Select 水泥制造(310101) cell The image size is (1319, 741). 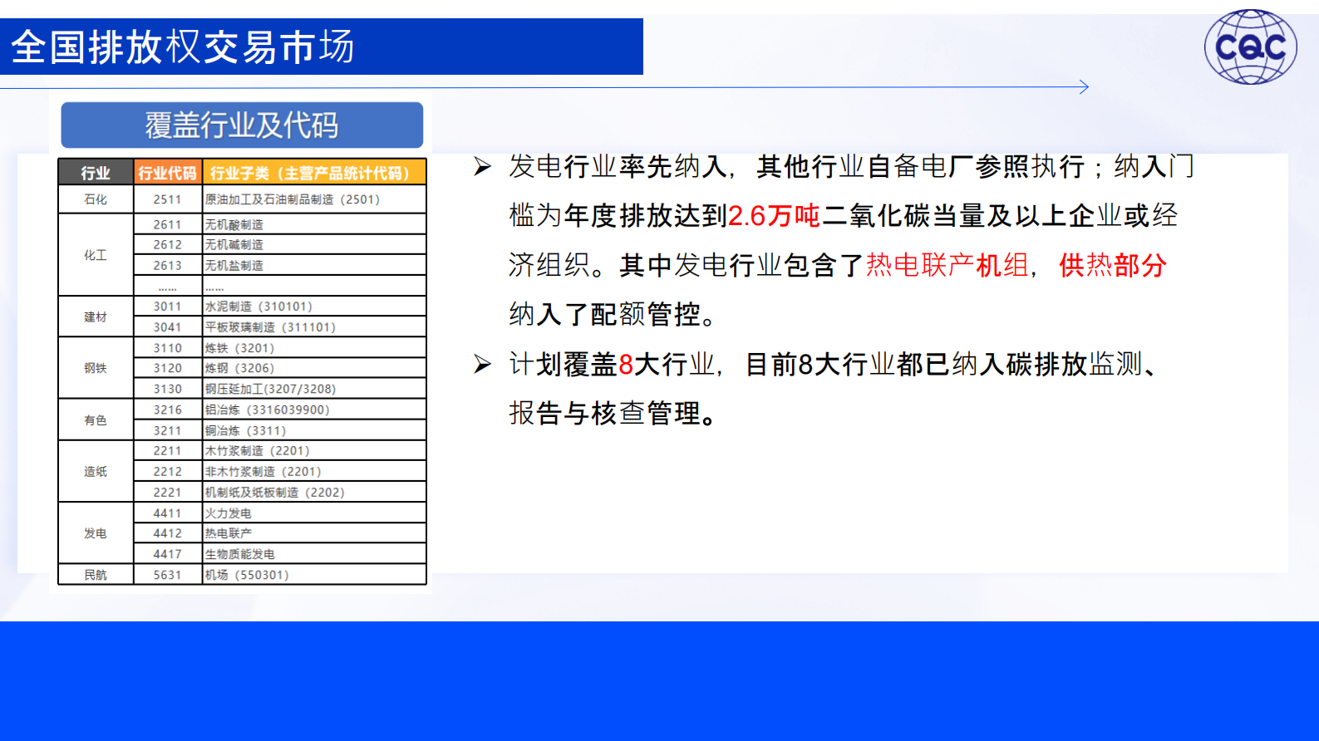coord(314,307)
